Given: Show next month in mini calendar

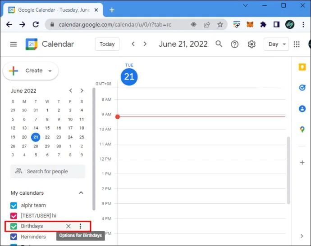Looking at the screenshot, I should click(82, 91).
